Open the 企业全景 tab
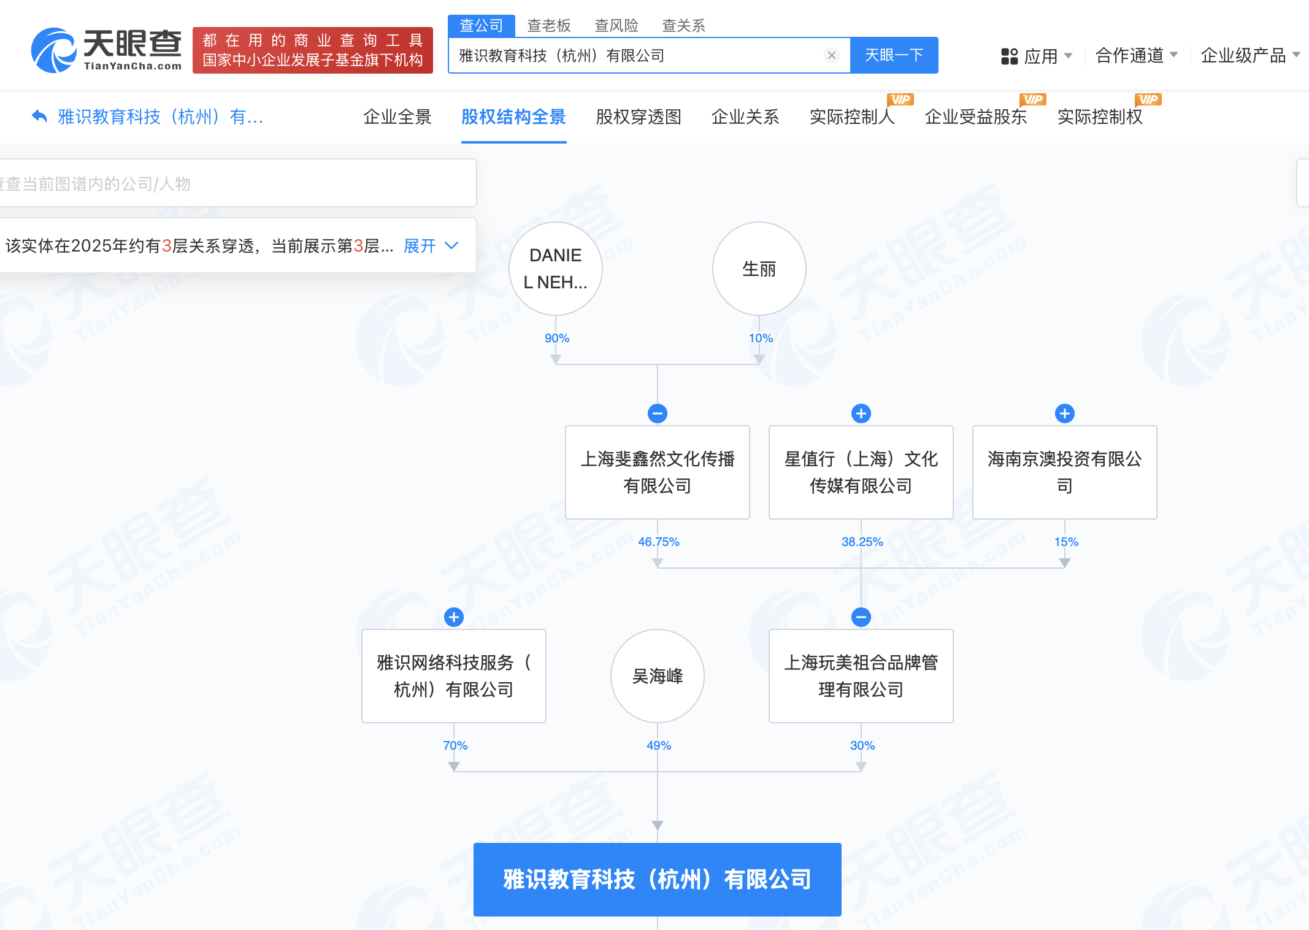Screen dimensions: 1309x930 [397, 117]
